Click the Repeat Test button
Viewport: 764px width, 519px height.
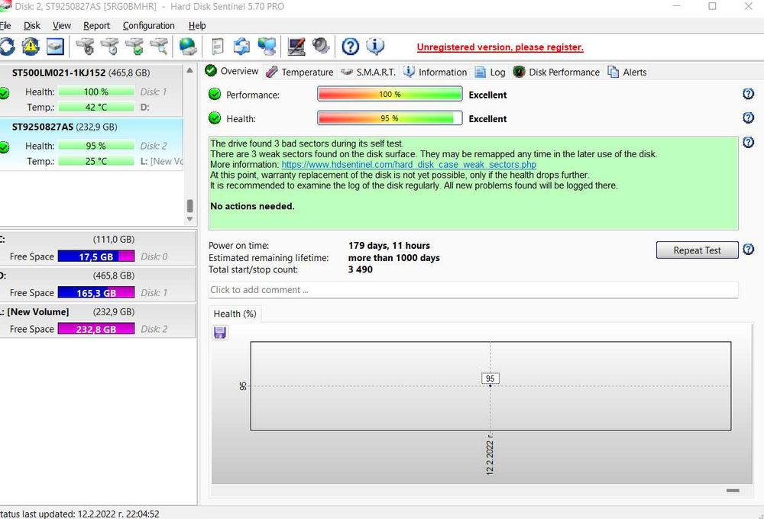[697, 250]
